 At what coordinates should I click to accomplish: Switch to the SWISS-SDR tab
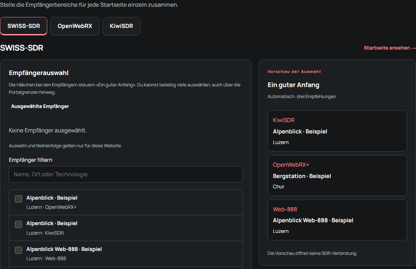point(24,26)
